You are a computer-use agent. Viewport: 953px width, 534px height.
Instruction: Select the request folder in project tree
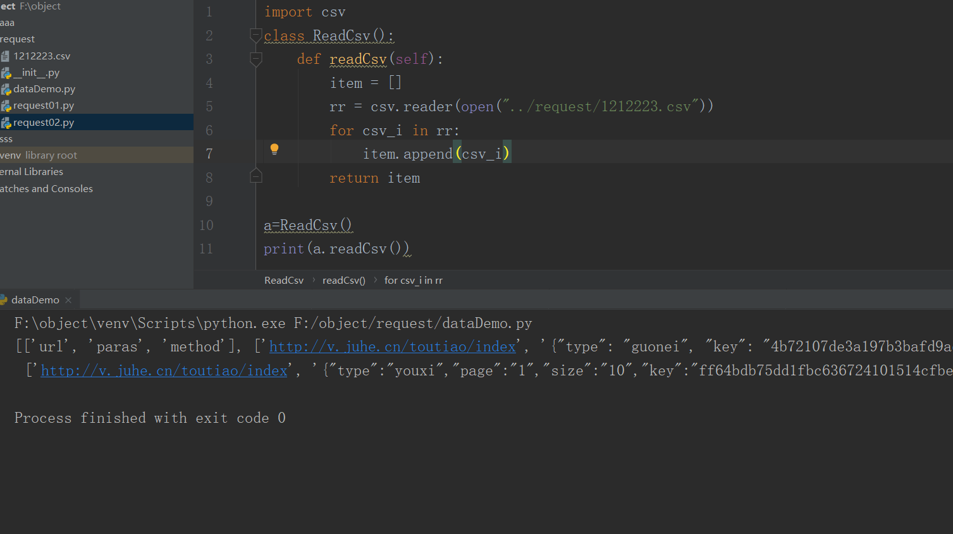coord(18,39)
